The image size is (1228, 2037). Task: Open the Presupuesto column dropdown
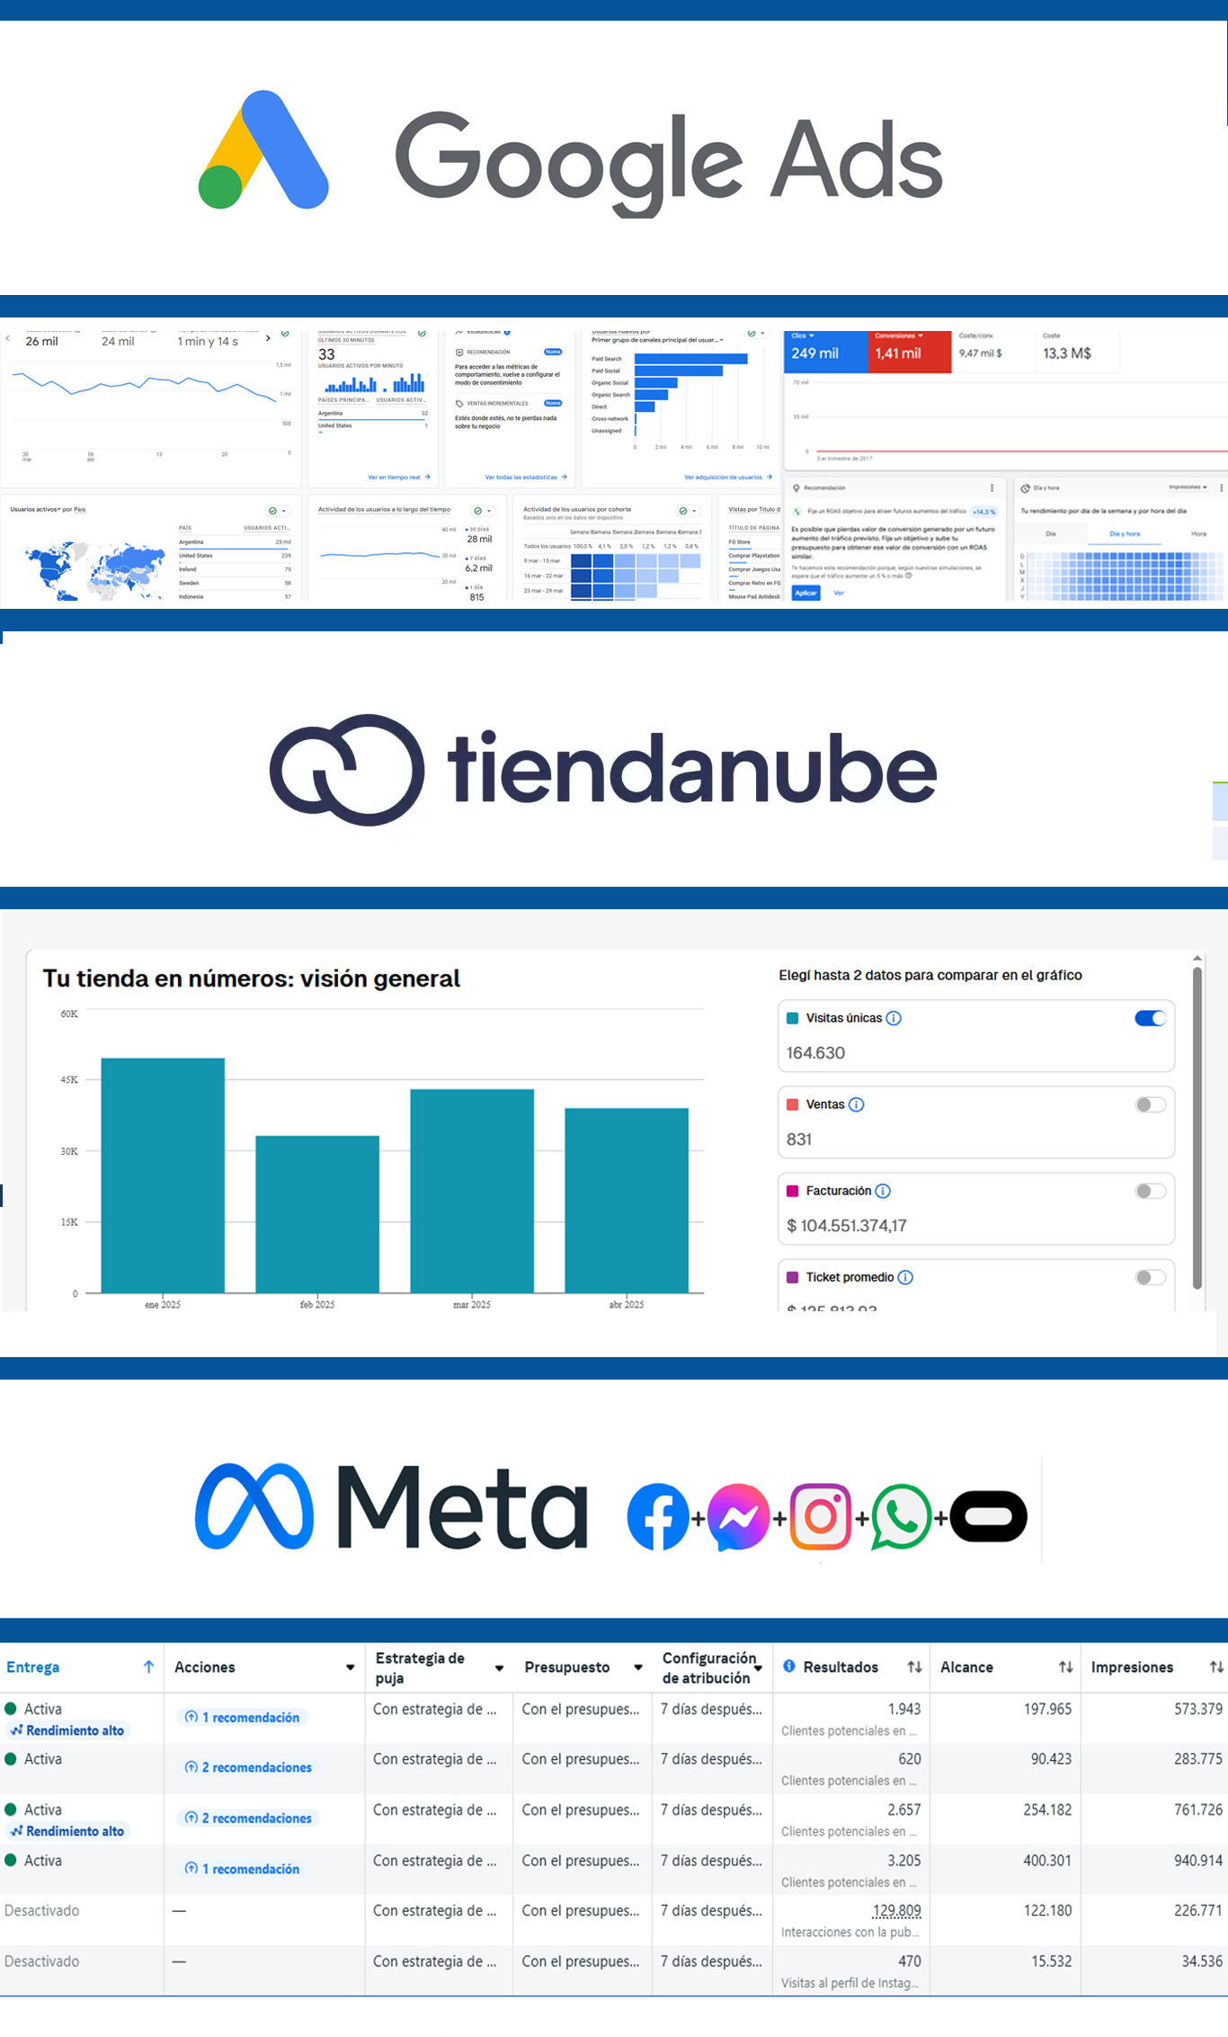(637, 1667)
